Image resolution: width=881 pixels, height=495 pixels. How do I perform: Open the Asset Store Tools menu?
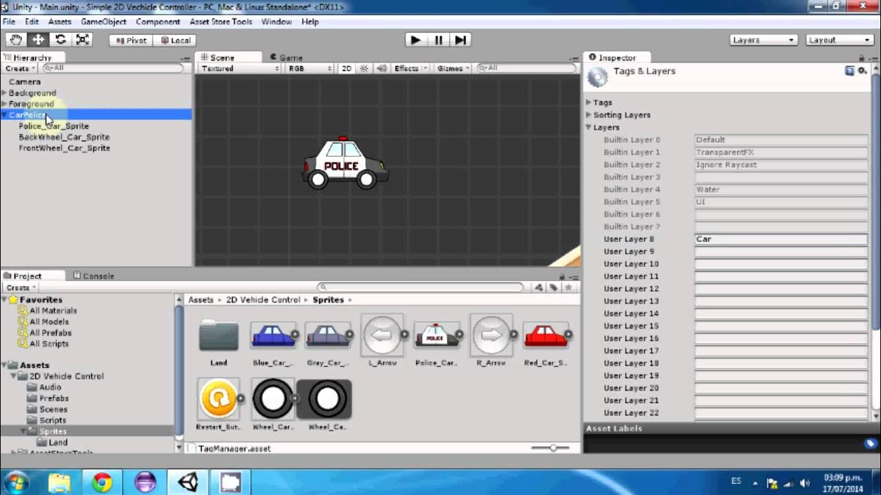click(x=221, y=21)
